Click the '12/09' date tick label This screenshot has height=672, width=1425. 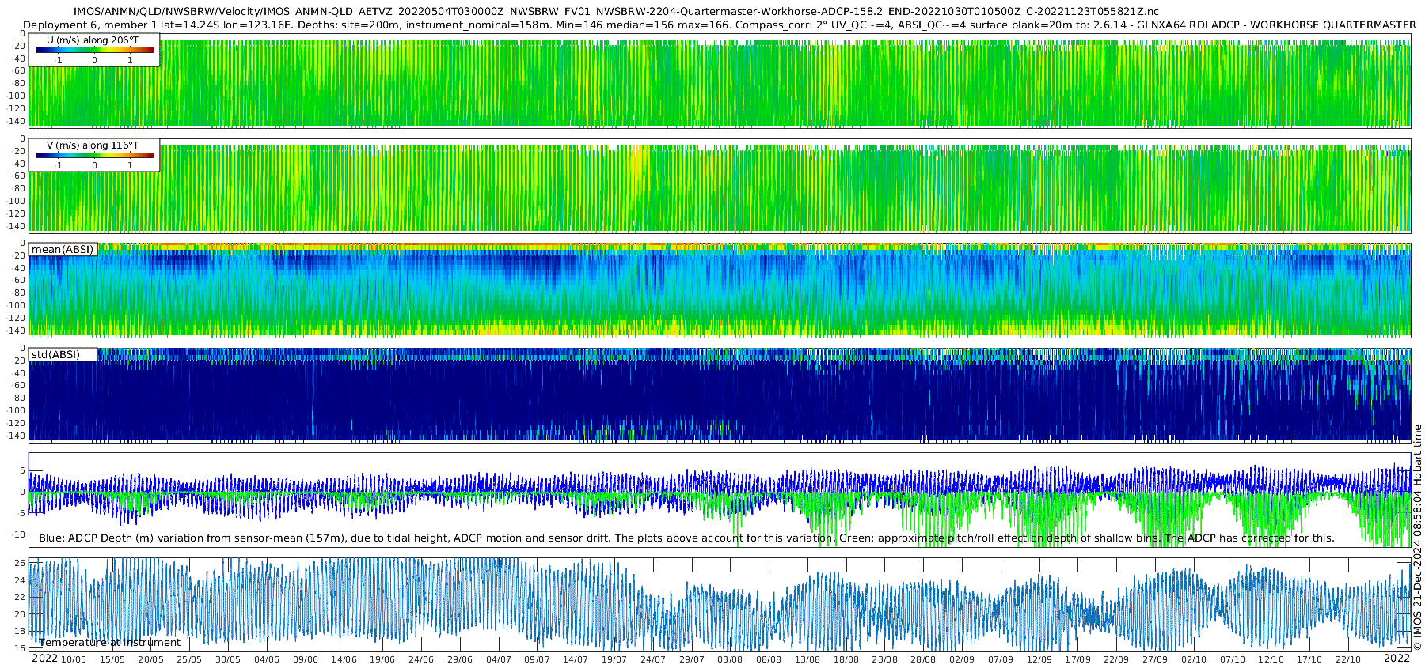coord(1039,659)
